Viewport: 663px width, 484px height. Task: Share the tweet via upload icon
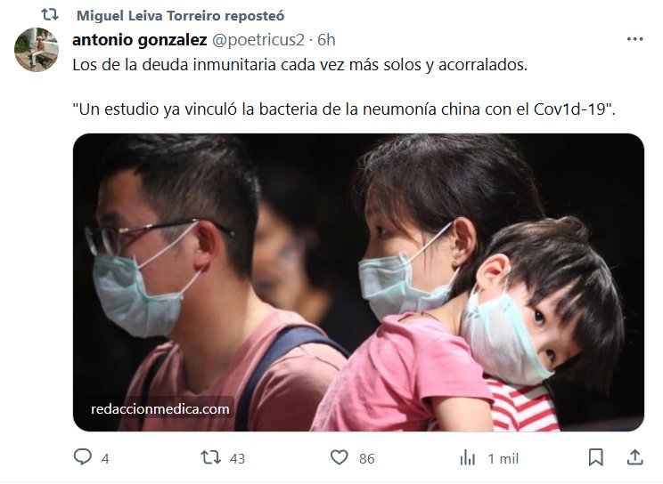tap(635, 457)
